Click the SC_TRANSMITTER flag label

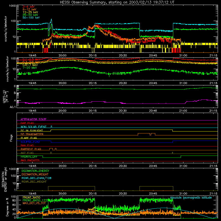tap(32, 134)
